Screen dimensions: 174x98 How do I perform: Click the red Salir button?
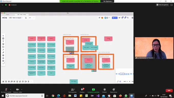point(169,91)
